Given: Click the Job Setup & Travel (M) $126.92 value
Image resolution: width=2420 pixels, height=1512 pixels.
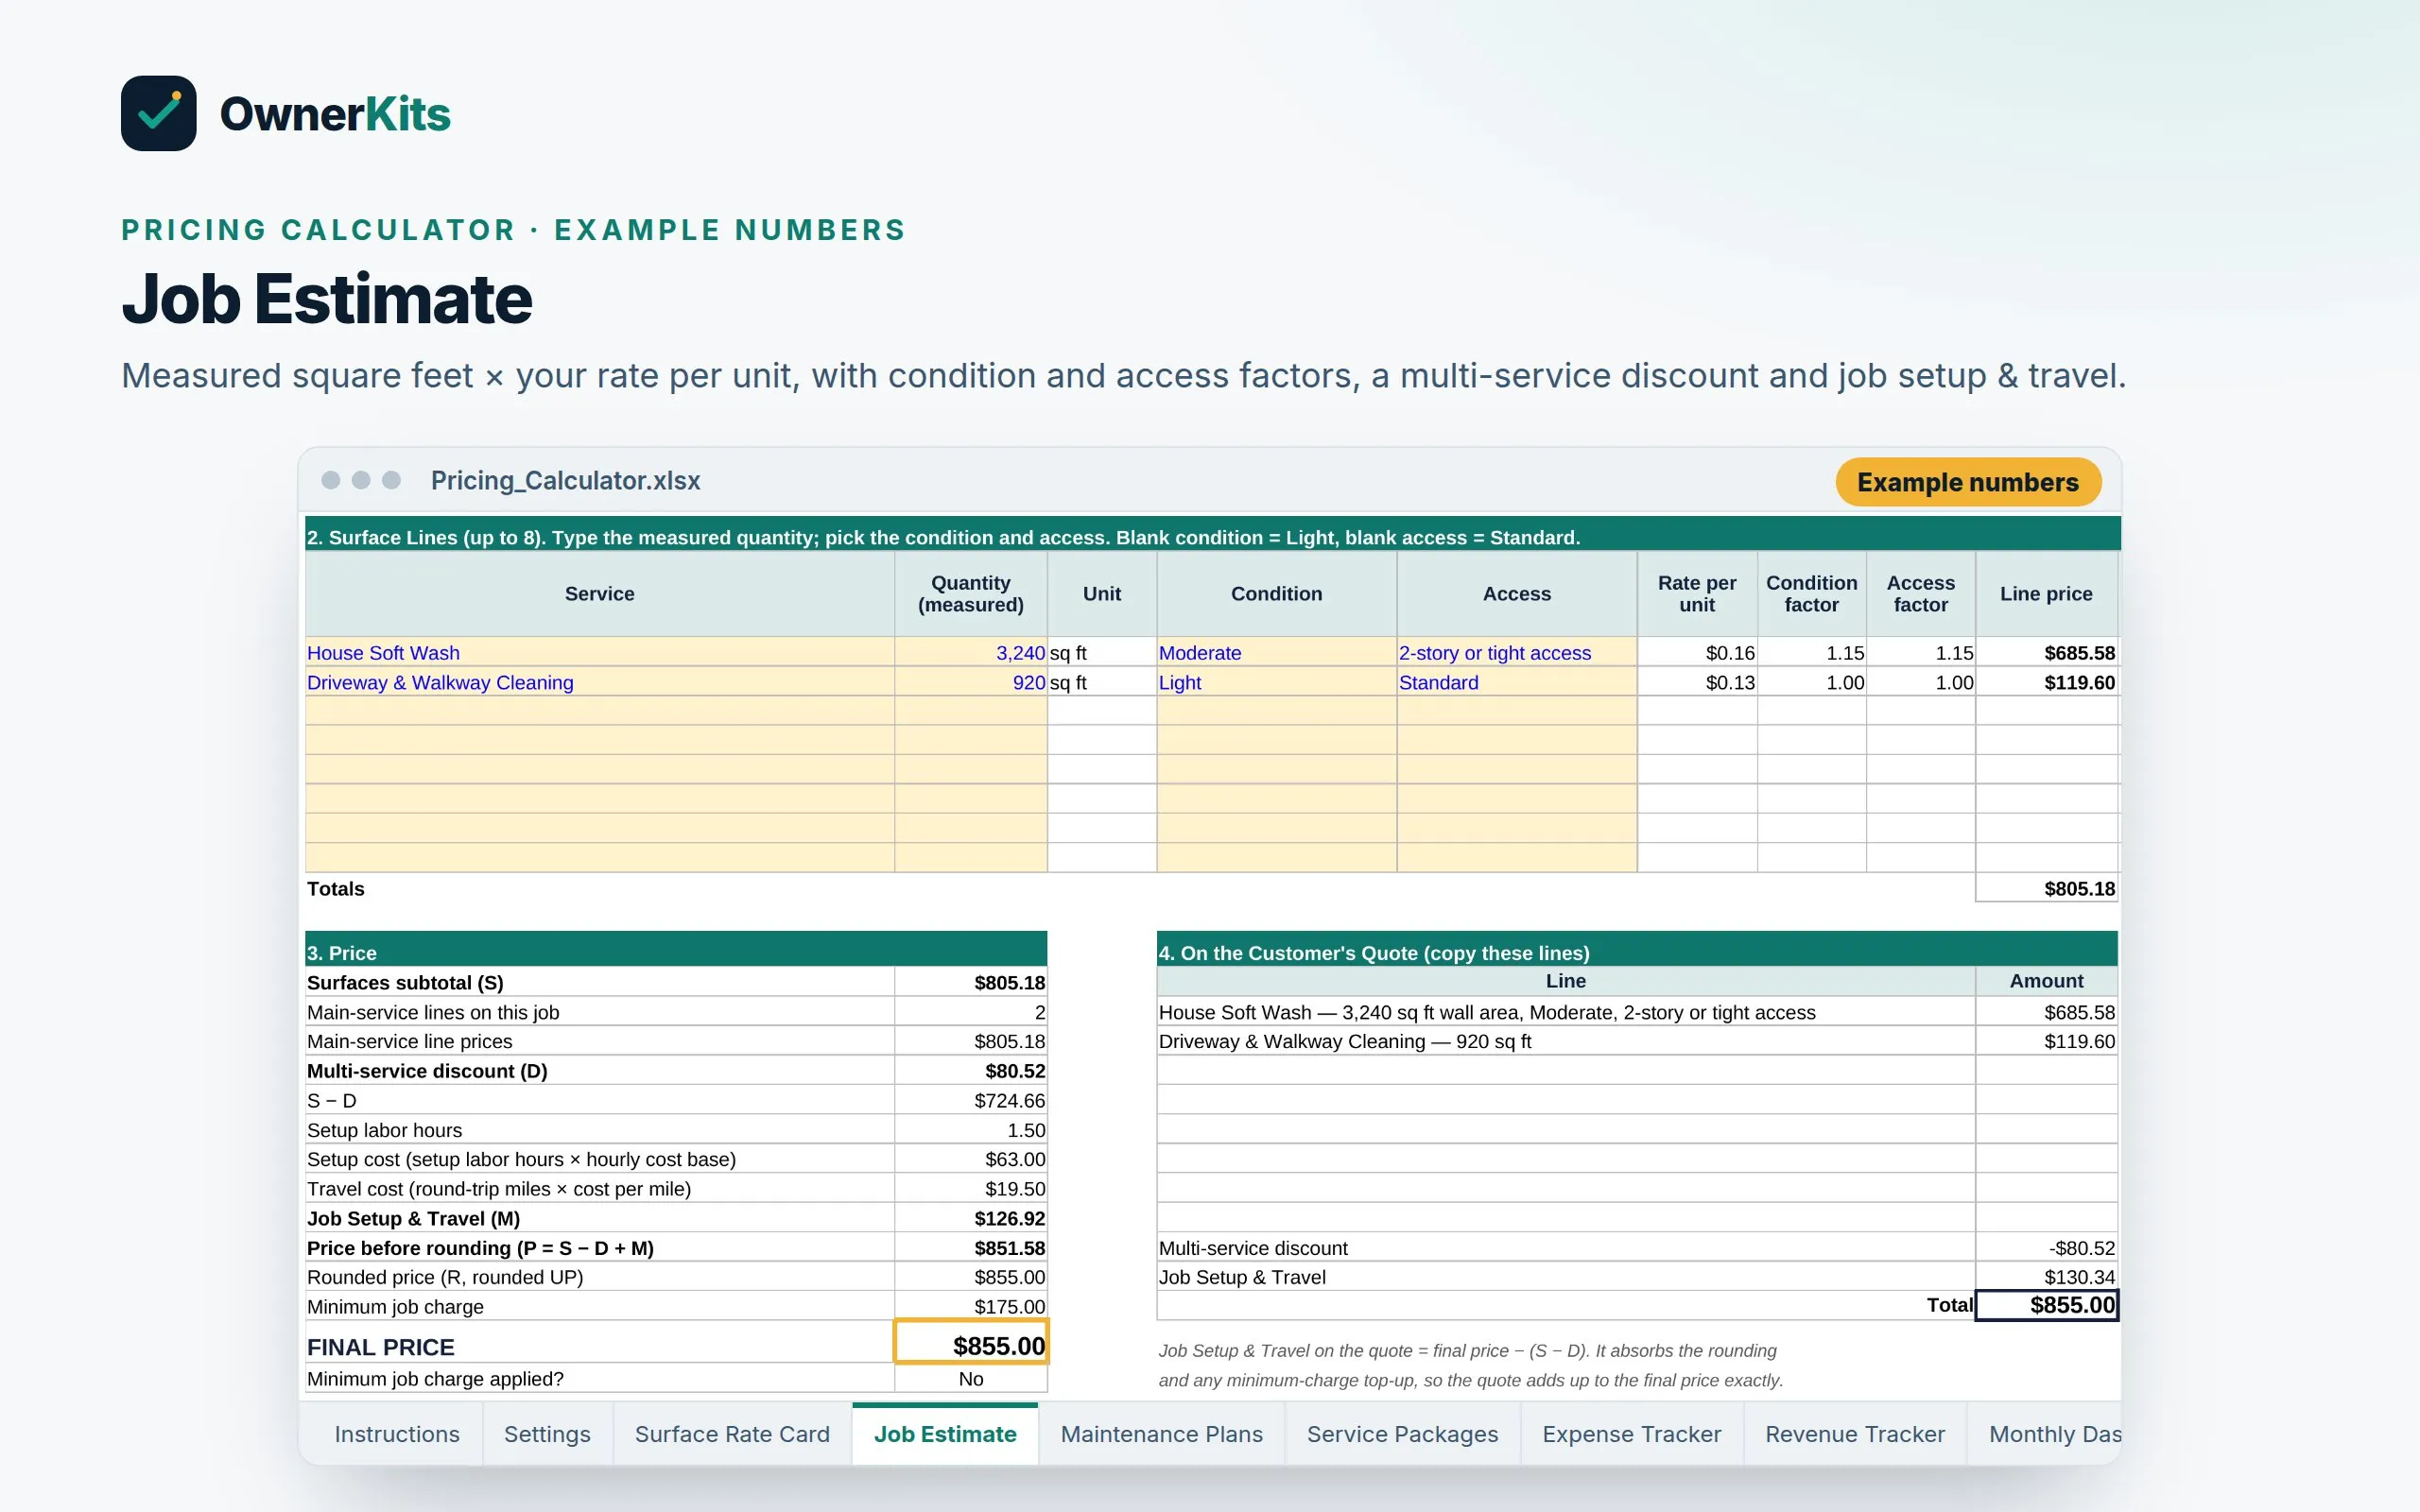Looking at the screenshot, I should coord(971,1218).
